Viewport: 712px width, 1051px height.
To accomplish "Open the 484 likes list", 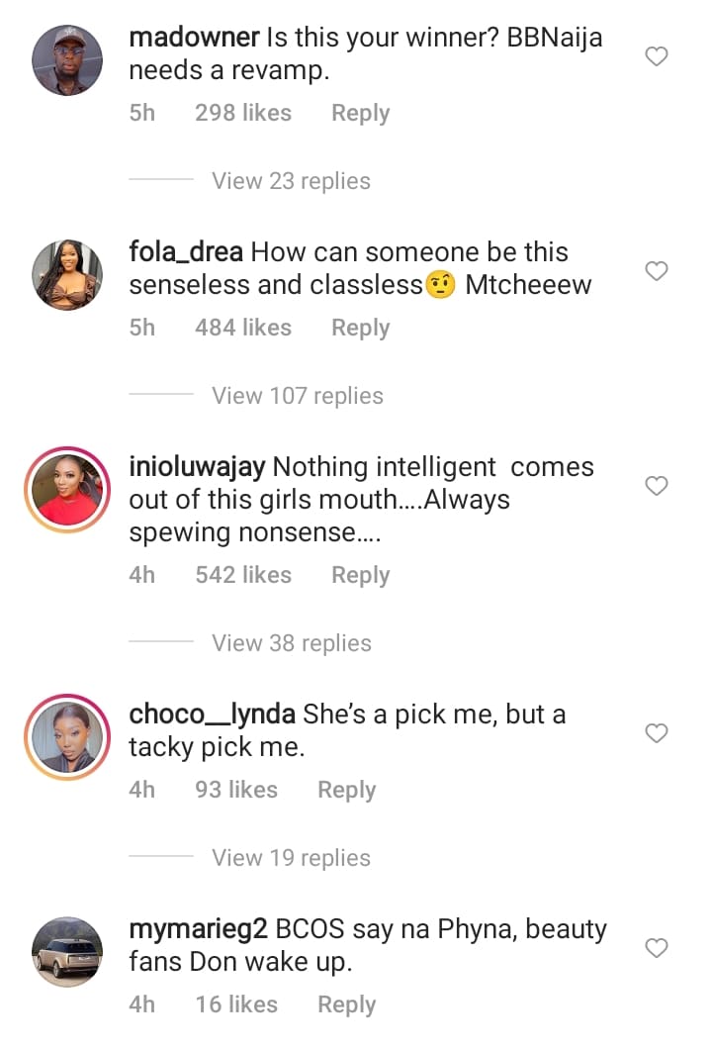I will [x=243, y=328].
